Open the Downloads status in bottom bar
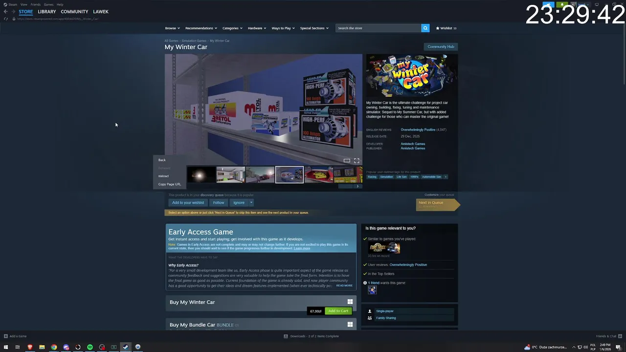626x352 pixels. (x=312, y=336)
